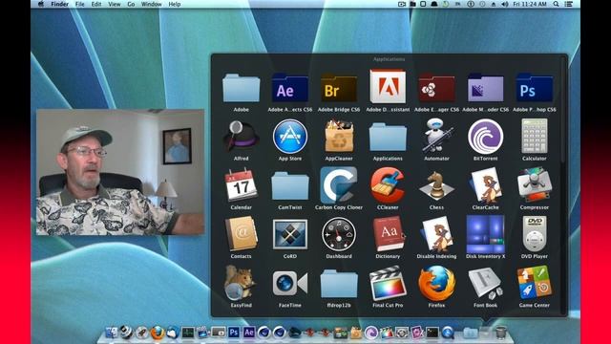Open Font Book

(x=486, y=283)
